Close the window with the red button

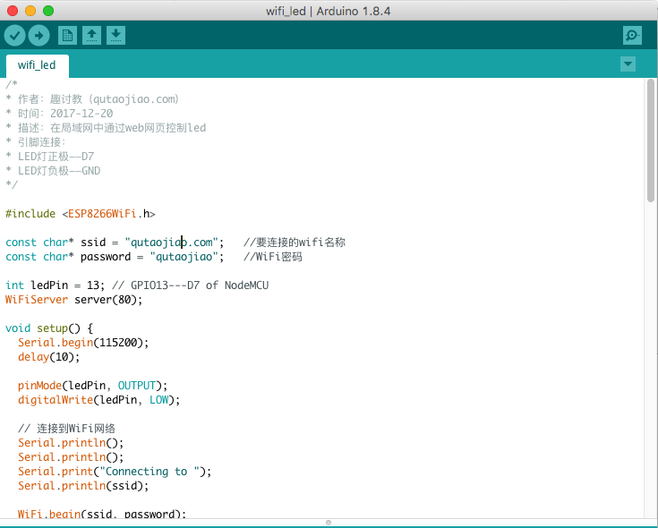pos(13,11)
